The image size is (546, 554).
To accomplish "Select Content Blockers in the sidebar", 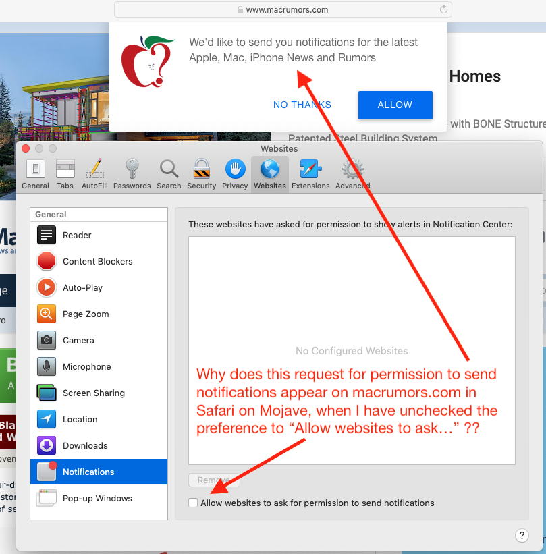I will 99,261.
